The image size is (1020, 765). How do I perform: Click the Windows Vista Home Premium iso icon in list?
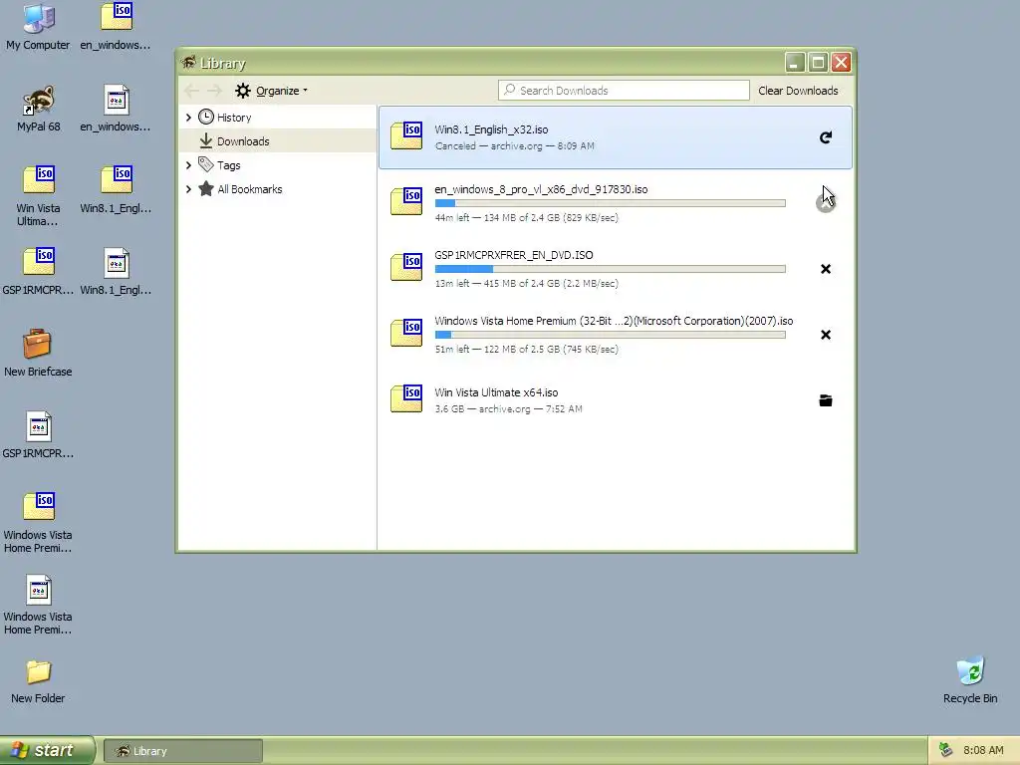(x=406, y=333)
